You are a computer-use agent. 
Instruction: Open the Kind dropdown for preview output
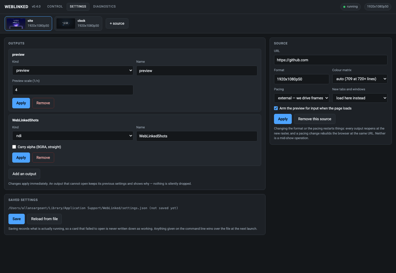click(73, 71)
